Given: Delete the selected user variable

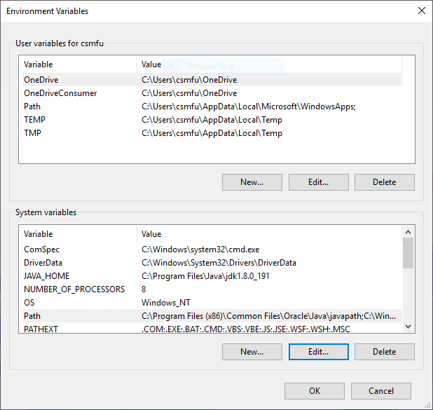Looking at the screenshot, I should point(384,182).
